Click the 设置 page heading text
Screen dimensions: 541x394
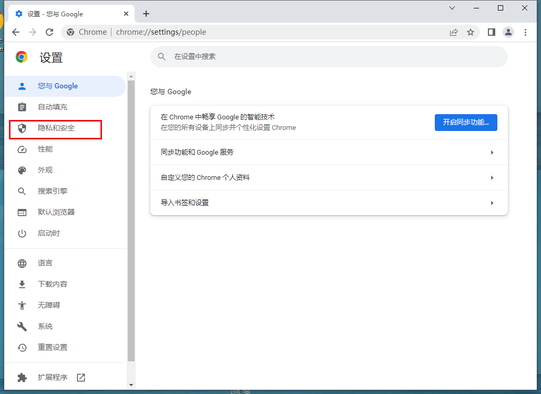51,57
